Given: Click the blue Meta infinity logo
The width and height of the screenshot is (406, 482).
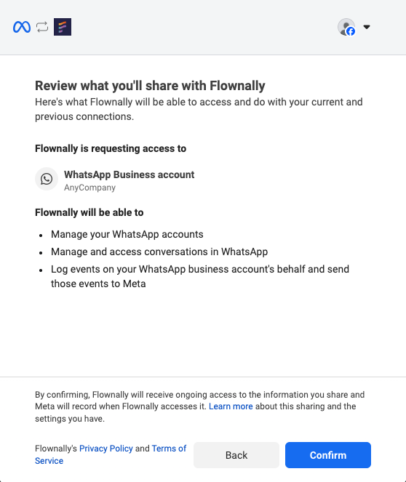Looking at the screenshot, I should click(x=22, y=27).
